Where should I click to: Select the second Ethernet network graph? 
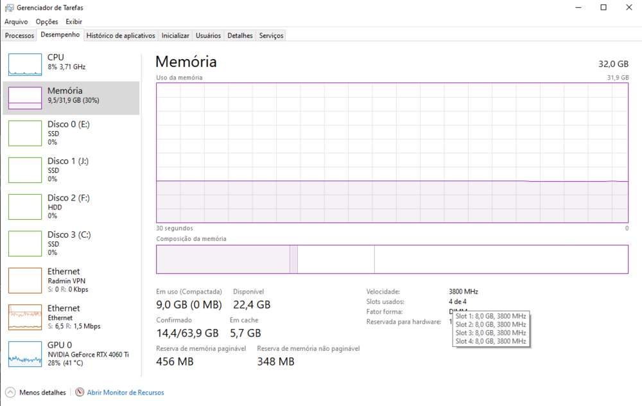[x=25, y=317]
